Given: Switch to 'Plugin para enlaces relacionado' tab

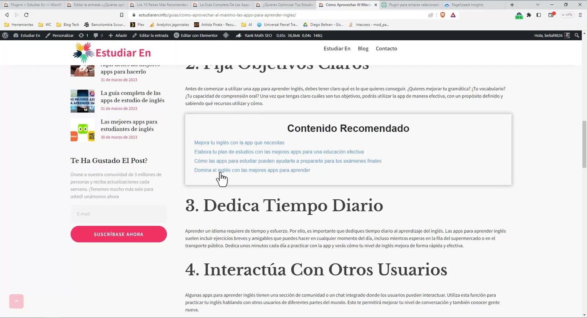Looking at the screenshot, I should click(x=411, y=5).
